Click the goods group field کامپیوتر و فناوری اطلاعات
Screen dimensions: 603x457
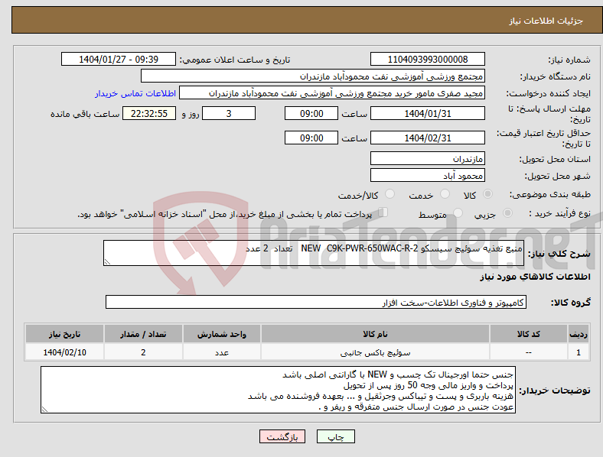[316, 302]
